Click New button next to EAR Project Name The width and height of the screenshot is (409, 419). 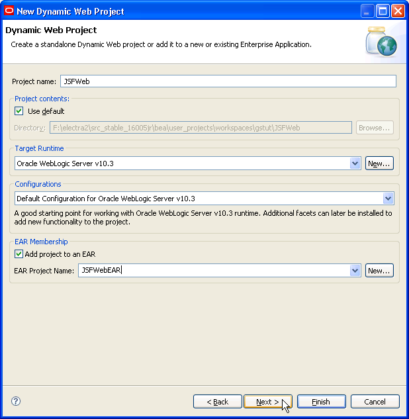[379, 271]
